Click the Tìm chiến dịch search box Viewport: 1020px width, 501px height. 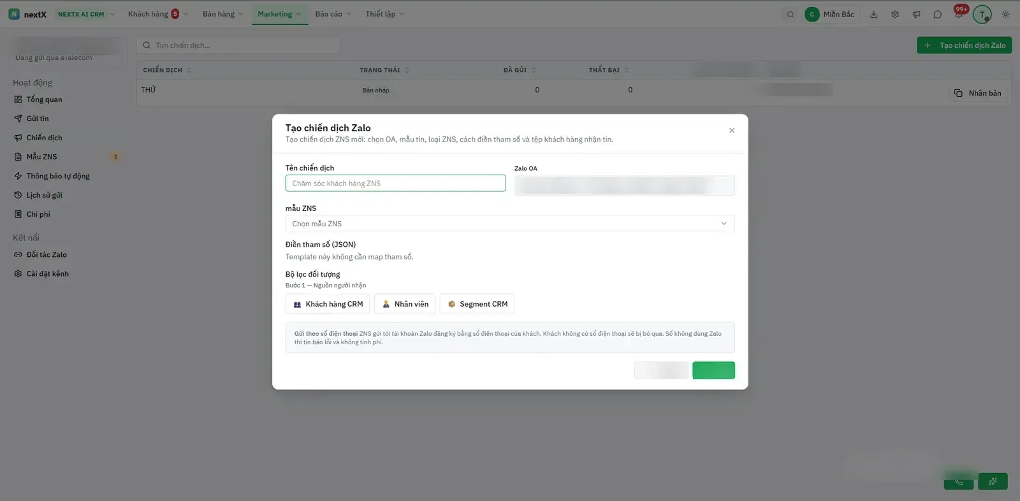238,45
